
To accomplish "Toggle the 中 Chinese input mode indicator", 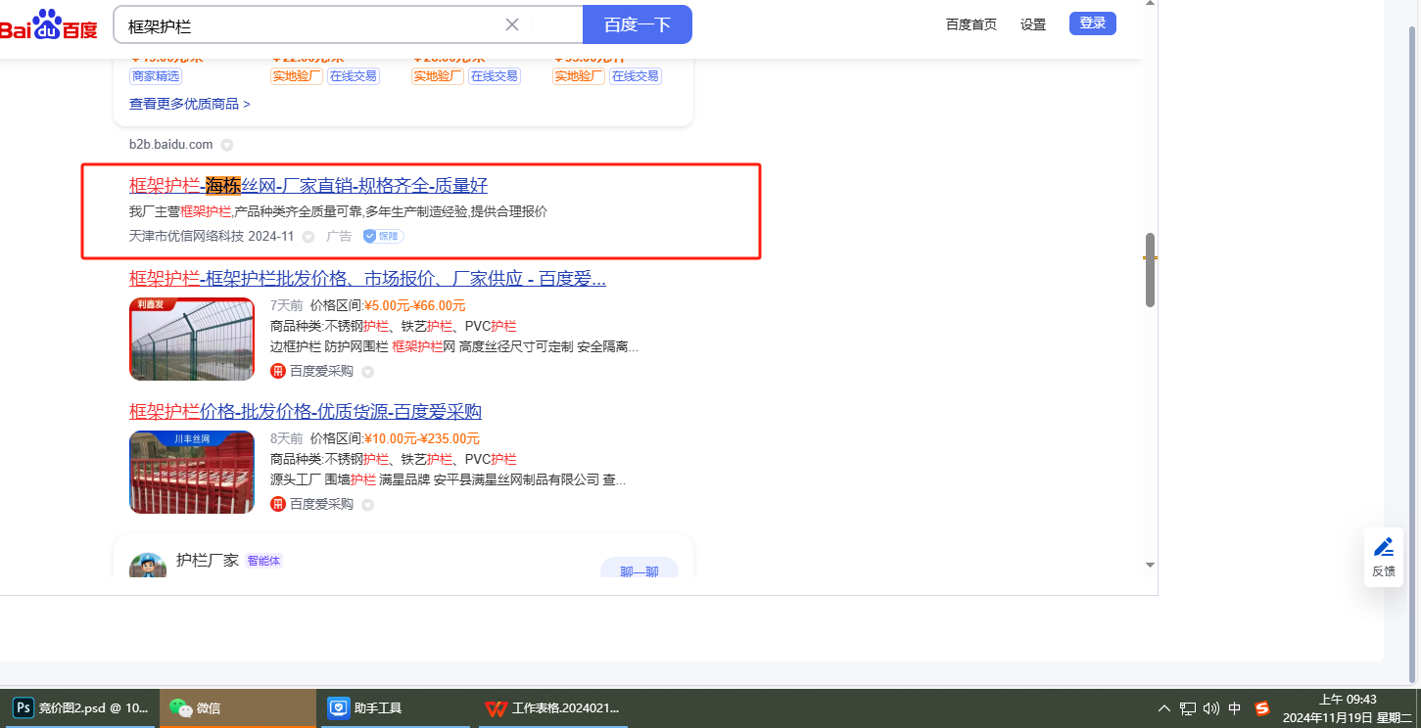I will pos(1235,708).
